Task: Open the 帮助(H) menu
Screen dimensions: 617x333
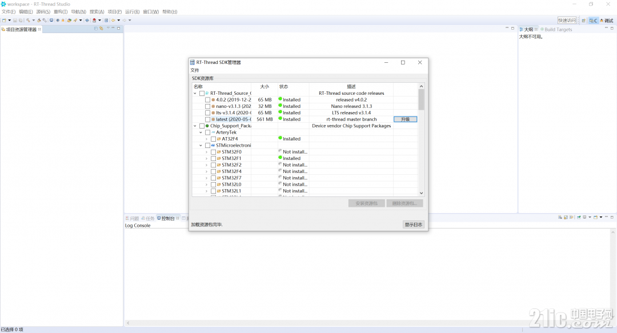Action: click(x=170, y=12)
